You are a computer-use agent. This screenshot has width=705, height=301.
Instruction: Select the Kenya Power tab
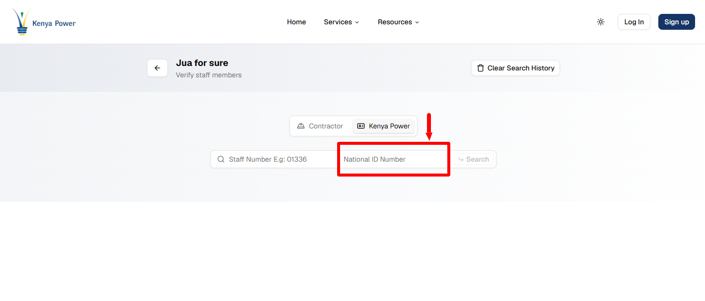pos(383,126)
